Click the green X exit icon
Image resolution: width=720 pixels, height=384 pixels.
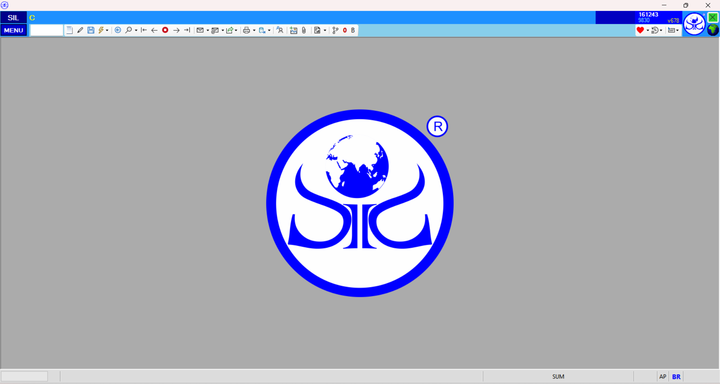(712, 17)
